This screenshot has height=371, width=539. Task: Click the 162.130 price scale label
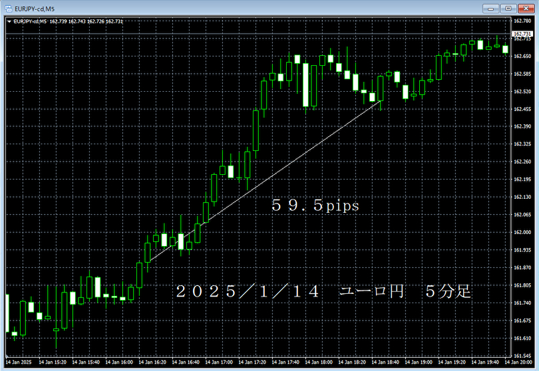coord(522,197)
